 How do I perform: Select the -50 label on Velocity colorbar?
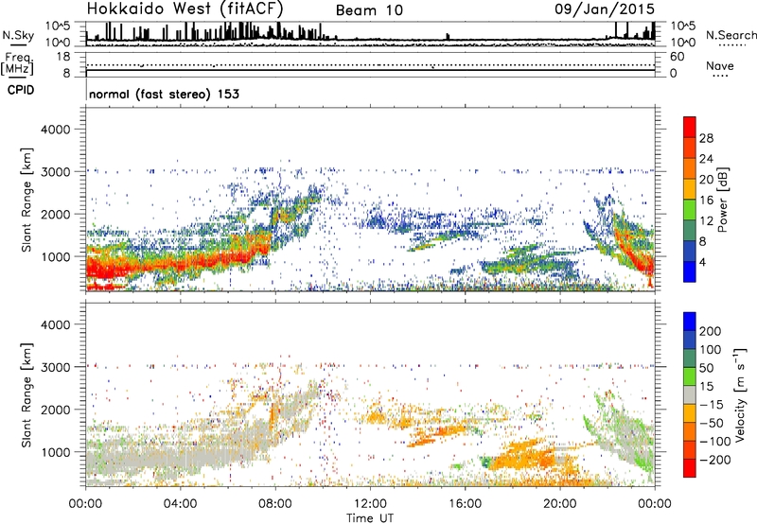[712, 424]
